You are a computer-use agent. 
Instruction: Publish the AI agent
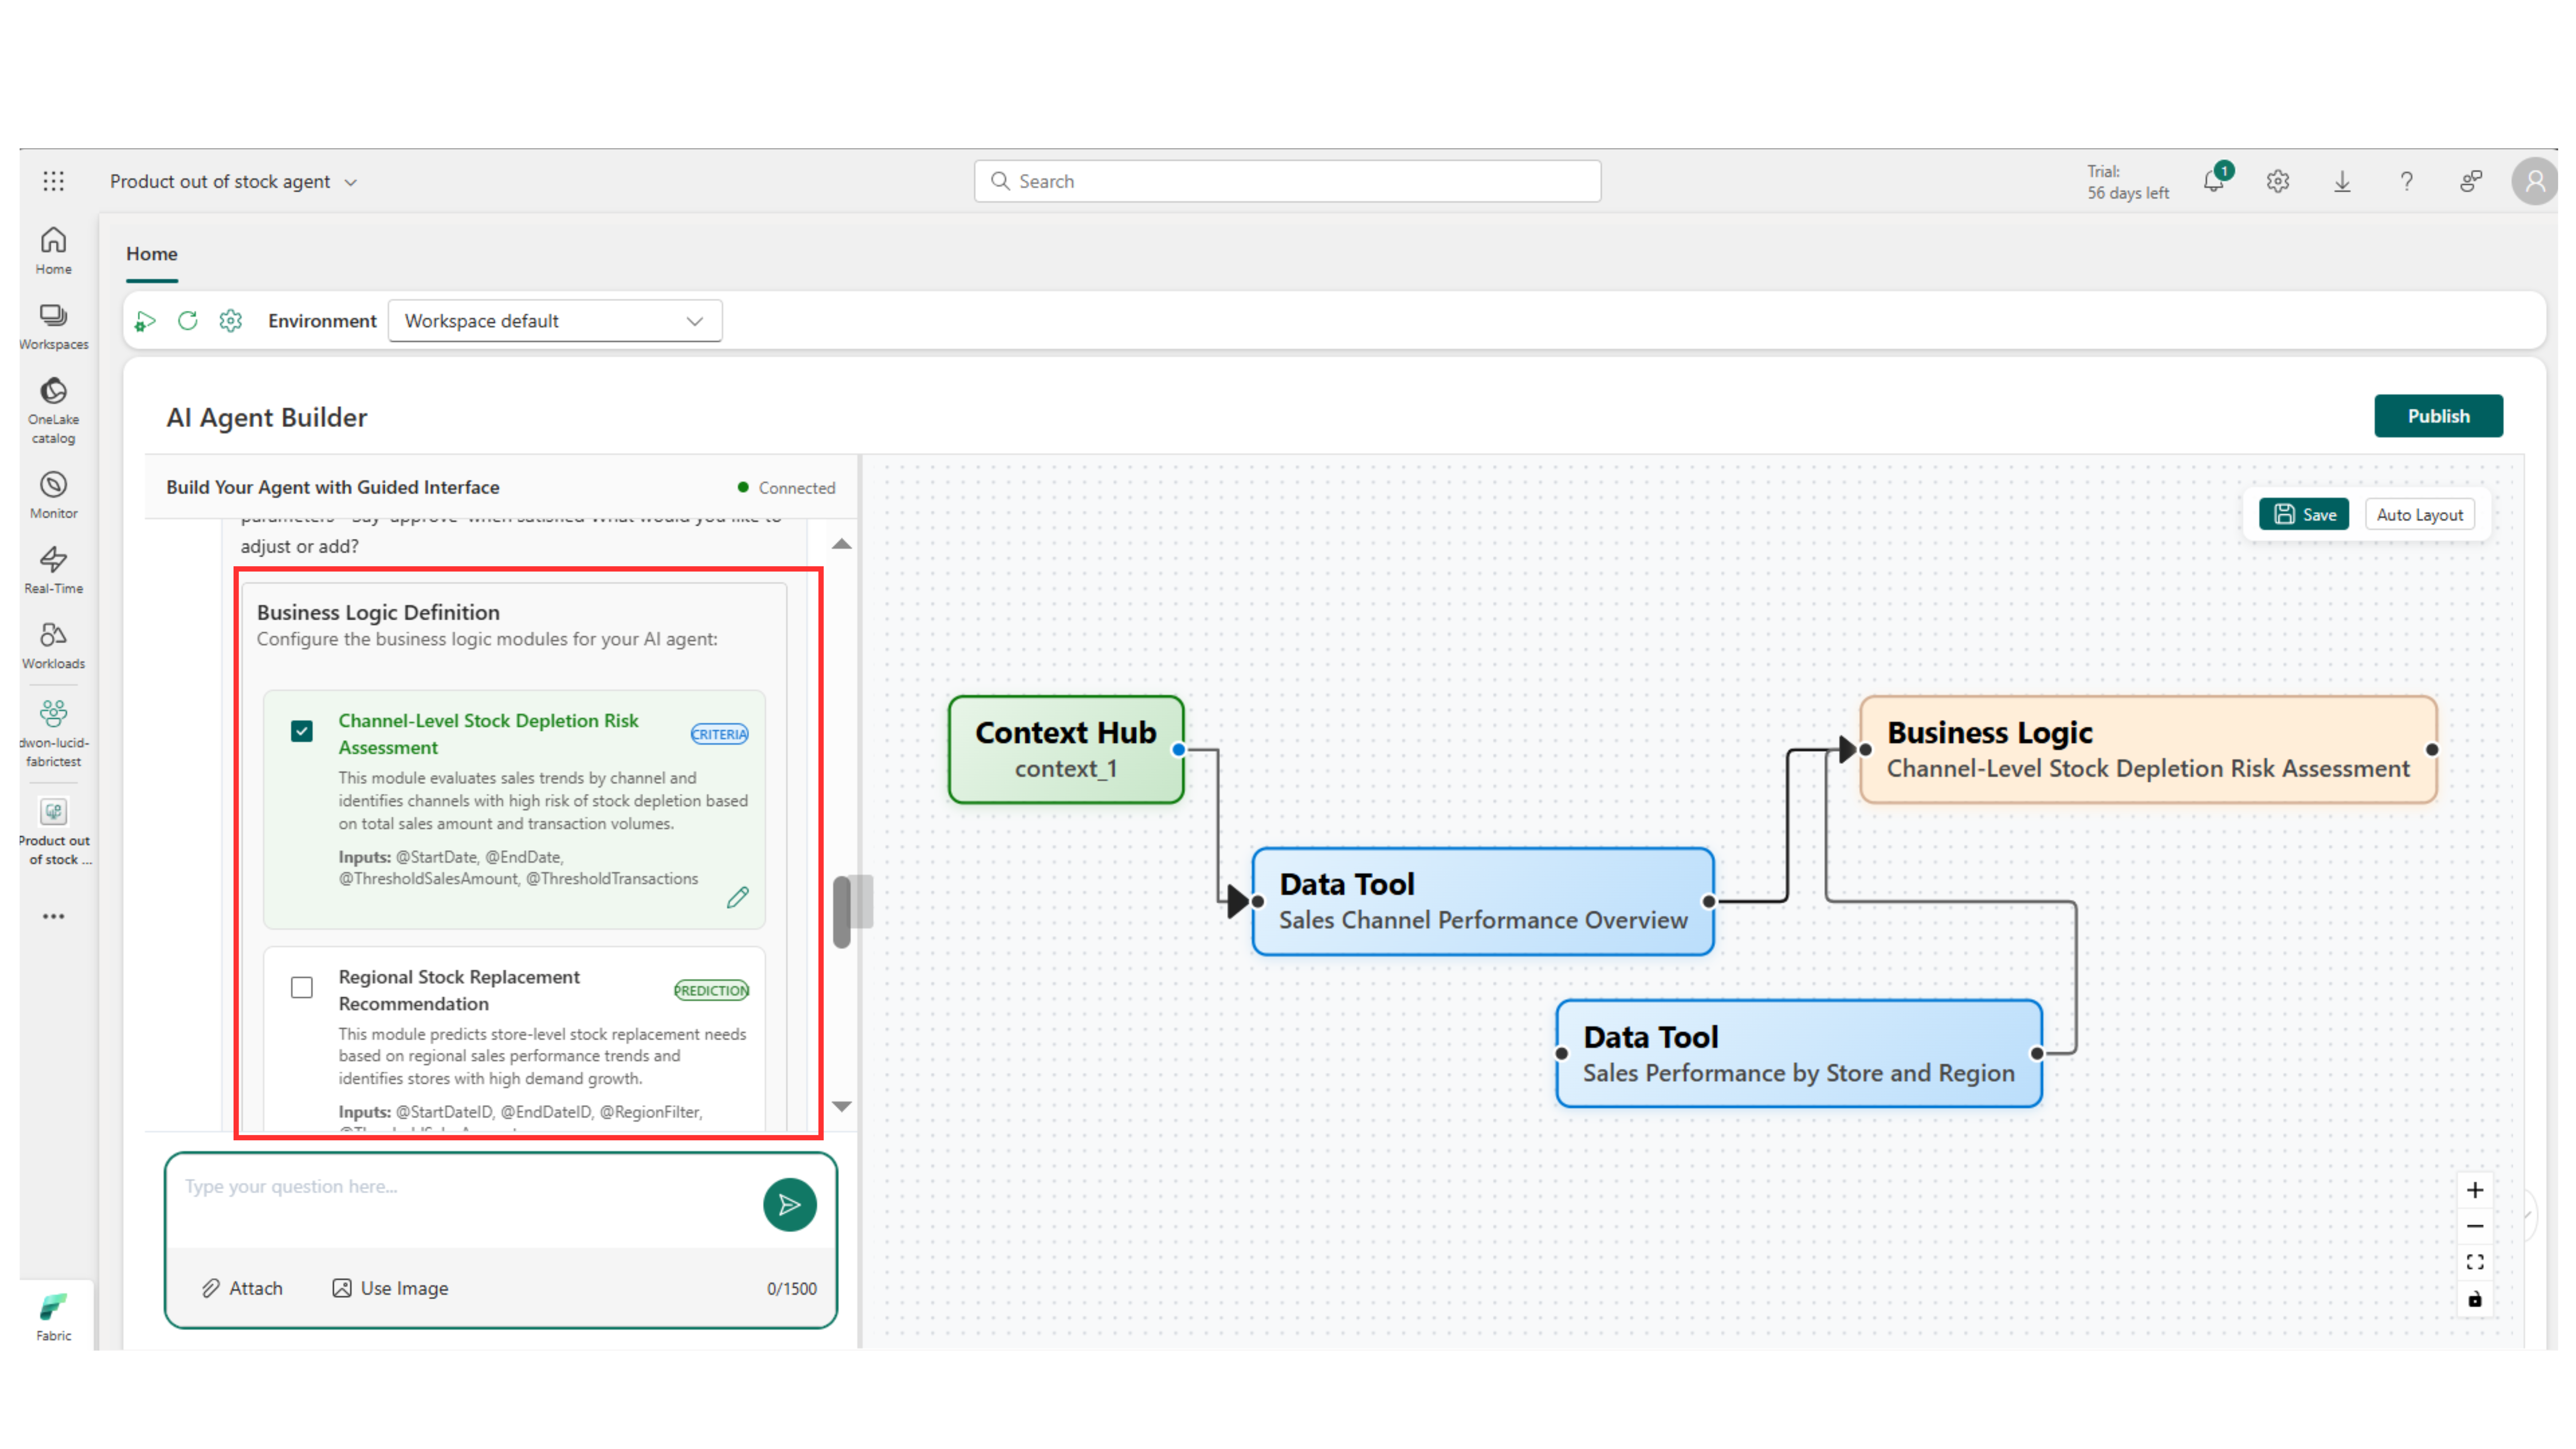coord(2438,415)
